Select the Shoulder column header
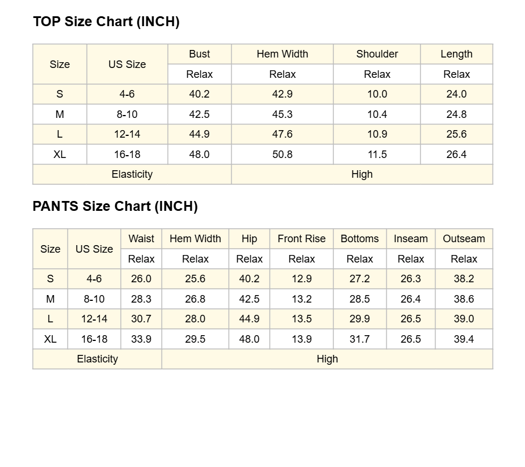 [x=377, y=54]
